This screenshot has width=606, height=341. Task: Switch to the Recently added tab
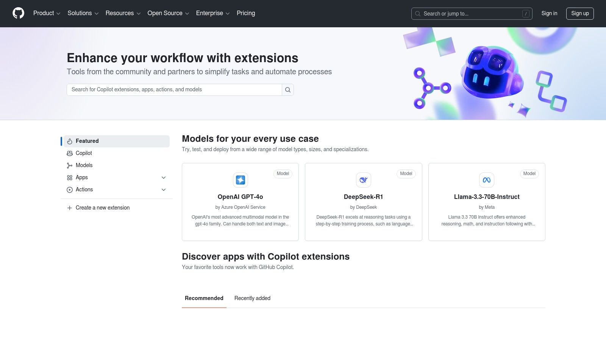(x=252, y=298)
